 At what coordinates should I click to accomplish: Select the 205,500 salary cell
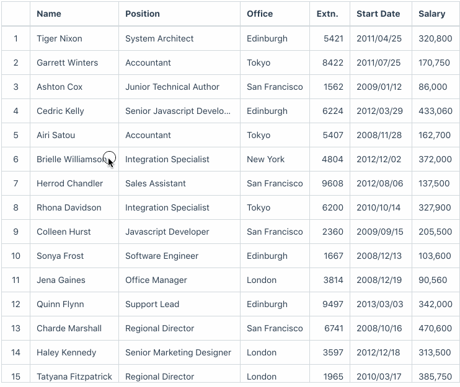pos(435,232)
